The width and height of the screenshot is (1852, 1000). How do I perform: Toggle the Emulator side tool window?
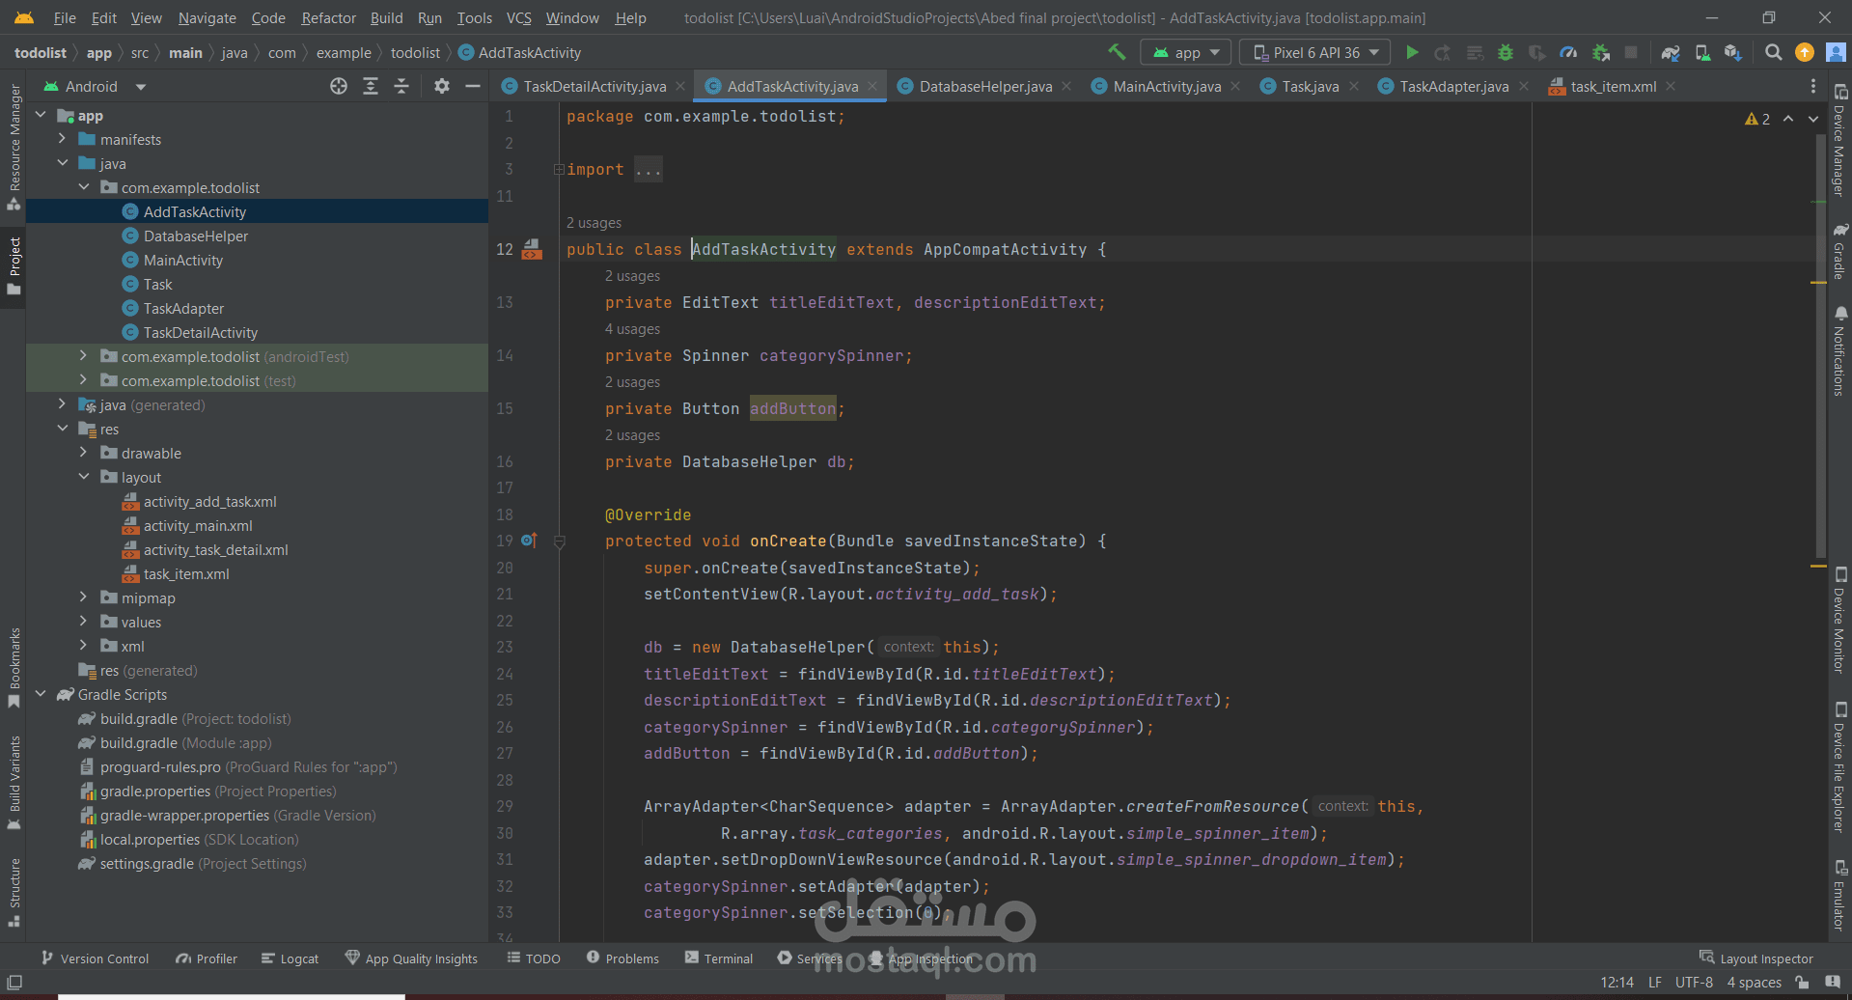coord(1840,895)
